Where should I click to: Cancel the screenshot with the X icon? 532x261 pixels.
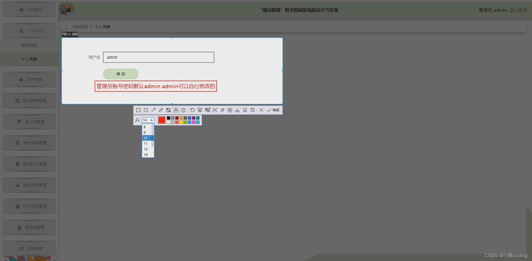point(261,110)
